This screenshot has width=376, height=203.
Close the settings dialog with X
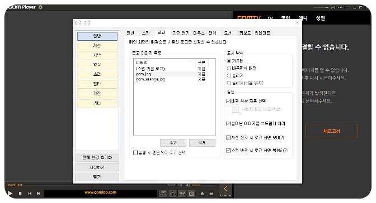pyautogui.click(x=297, y=23)
